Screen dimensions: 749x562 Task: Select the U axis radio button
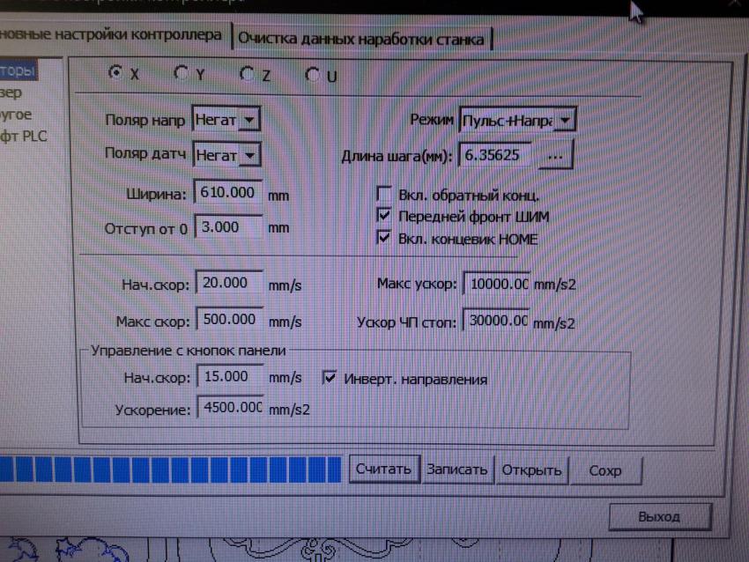tap(312, 76)
